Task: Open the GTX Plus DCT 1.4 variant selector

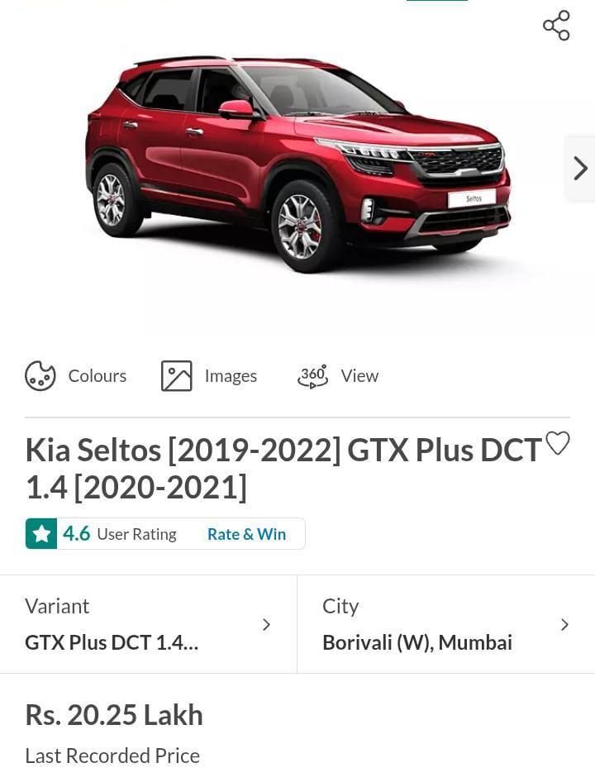Action: tap(112, 642)
